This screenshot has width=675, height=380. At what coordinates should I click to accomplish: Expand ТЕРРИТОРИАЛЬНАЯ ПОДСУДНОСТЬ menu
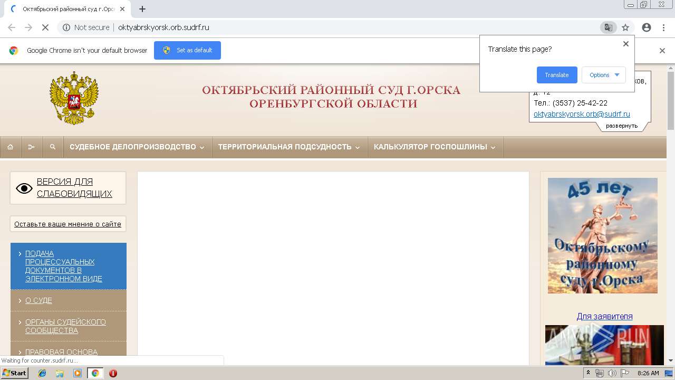click(x=289, y=147)
